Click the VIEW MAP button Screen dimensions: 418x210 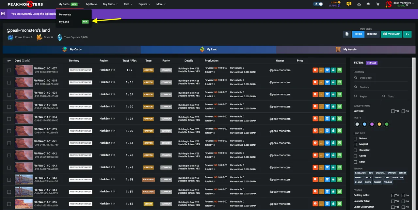[392, 34]
